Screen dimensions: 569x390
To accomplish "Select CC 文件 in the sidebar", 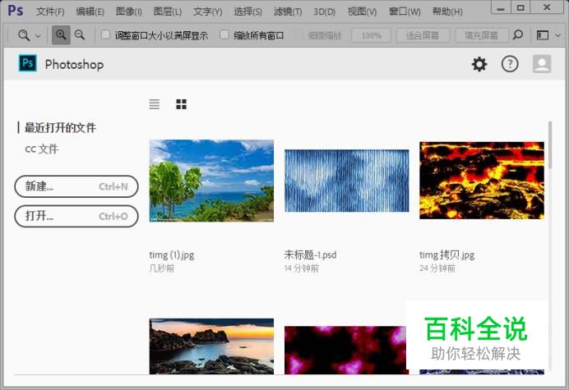I will click(x=41, y=149).
